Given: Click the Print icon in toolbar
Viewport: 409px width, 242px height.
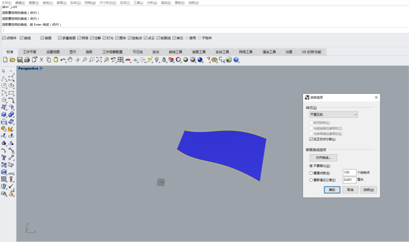Looking at the screenshot, I should pyautogui.click(x=27, y=60).
